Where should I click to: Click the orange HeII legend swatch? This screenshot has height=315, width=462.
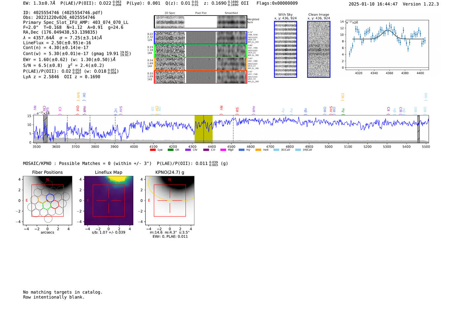click(x=258, y=150)
